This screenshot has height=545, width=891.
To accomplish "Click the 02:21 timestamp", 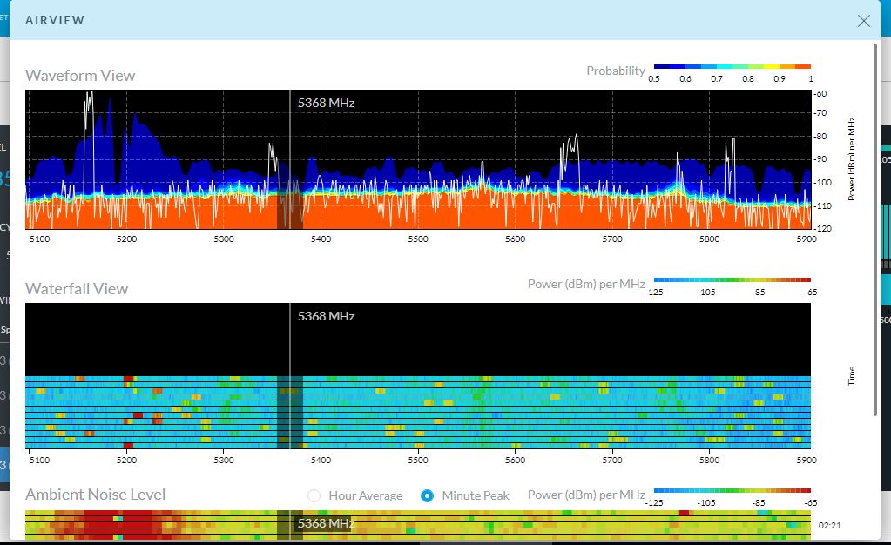I will [x=830, y=525].
